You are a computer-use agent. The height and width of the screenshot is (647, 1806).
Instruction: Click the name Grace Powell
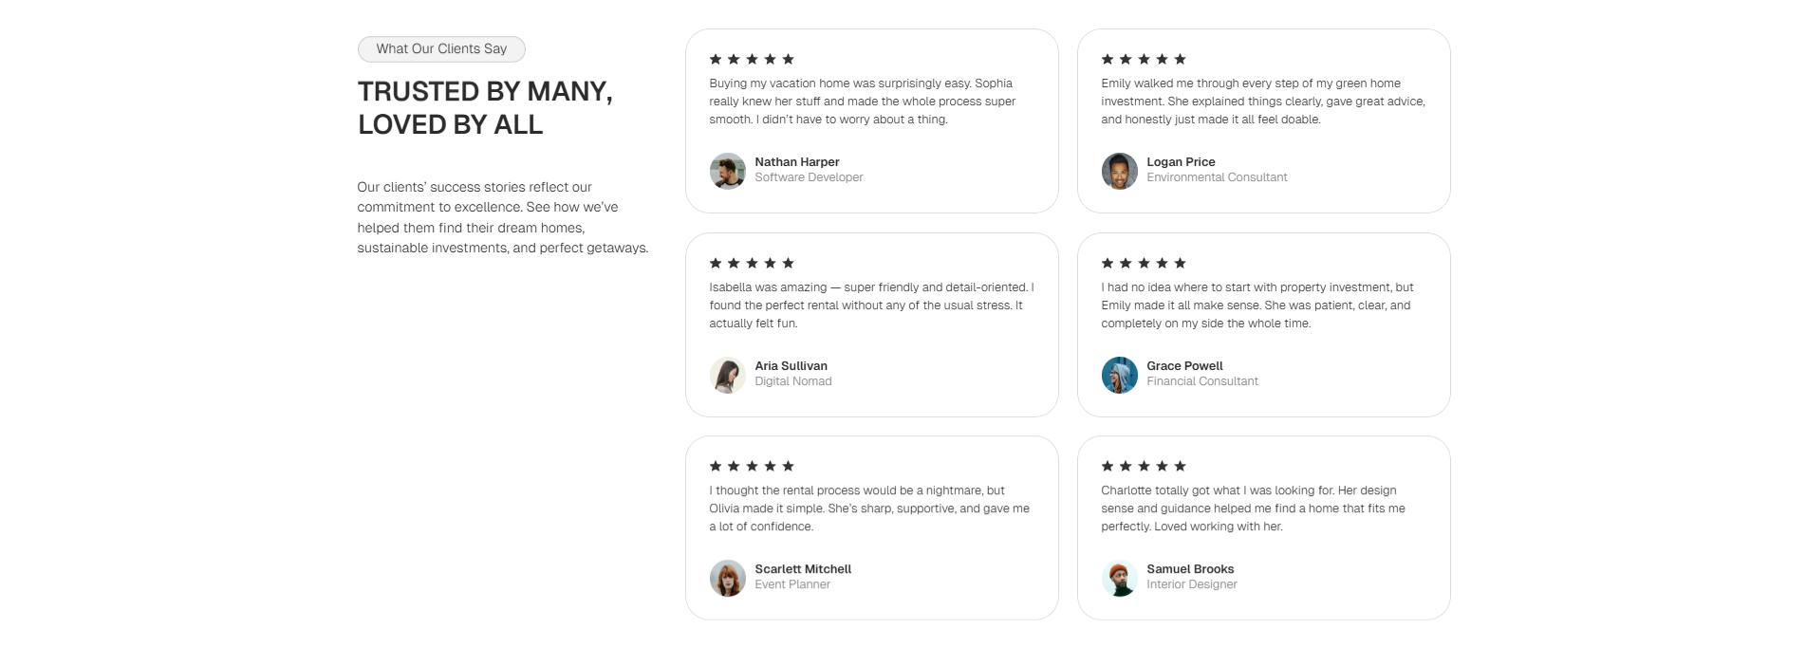click(x=1184, y=366)
